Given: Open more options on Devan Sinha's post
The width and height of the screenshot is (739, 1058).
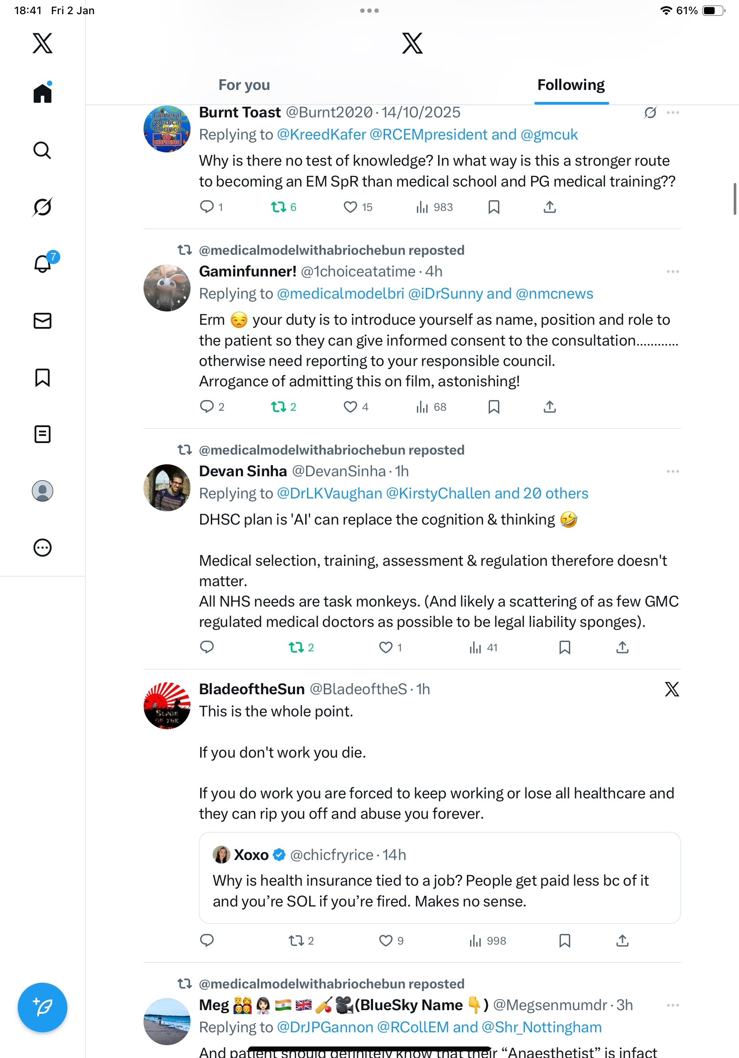Looking at the screenshot, I should click(x=673, y=471).
